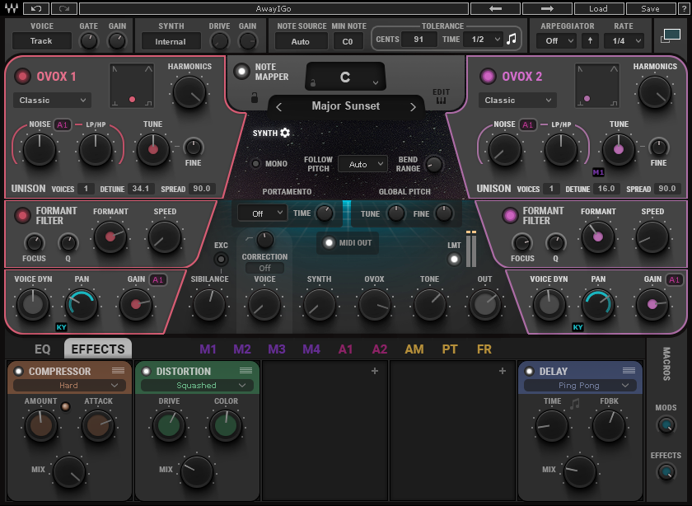The width and height of the screenshot is (692, 506).
Task: Click the Distortion drag handle icon
Action: (245, 371)
